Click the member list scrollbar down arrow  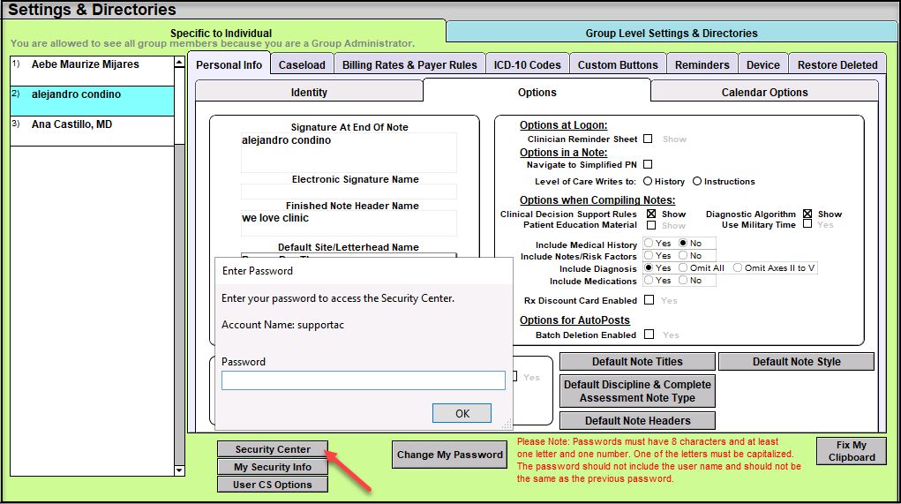tap(180, 470)
